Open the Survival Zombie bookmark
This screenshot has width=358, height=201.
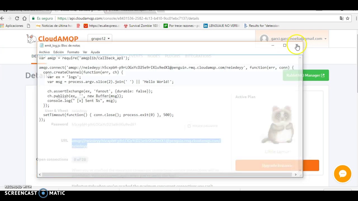coord(142,26)
